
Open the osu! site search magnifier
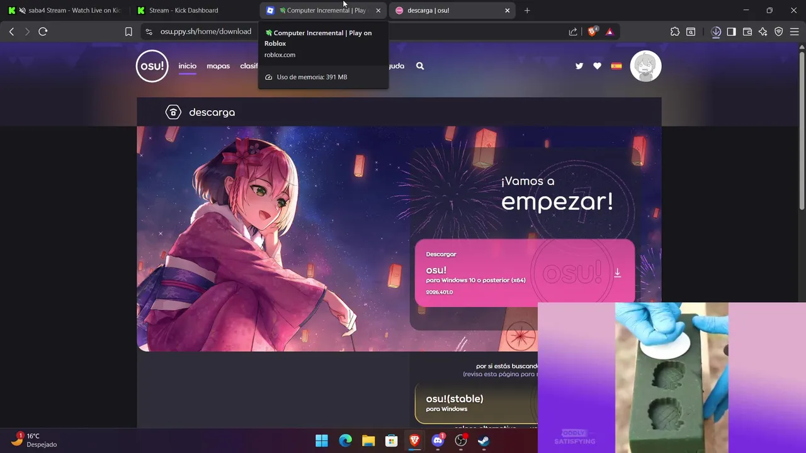click(x=420, y=66)
